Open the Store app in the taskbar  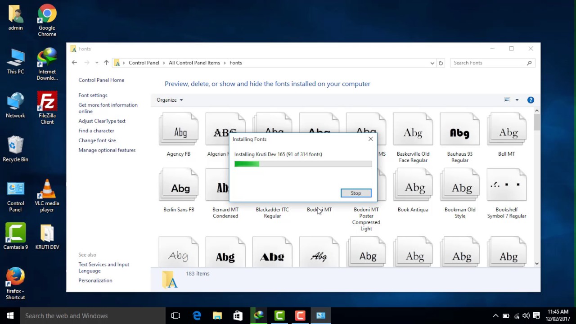(238, 316)
